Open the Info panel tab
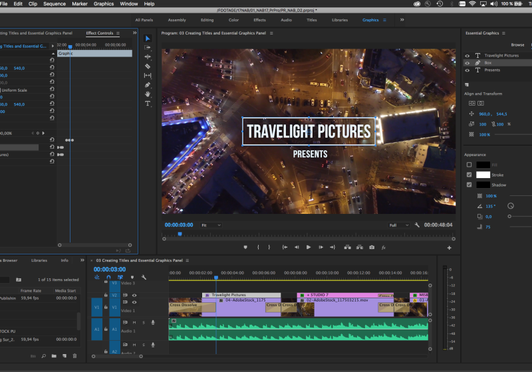Viewport: 532px width, 372px height. pyautogui.click(x=65, y=260)
